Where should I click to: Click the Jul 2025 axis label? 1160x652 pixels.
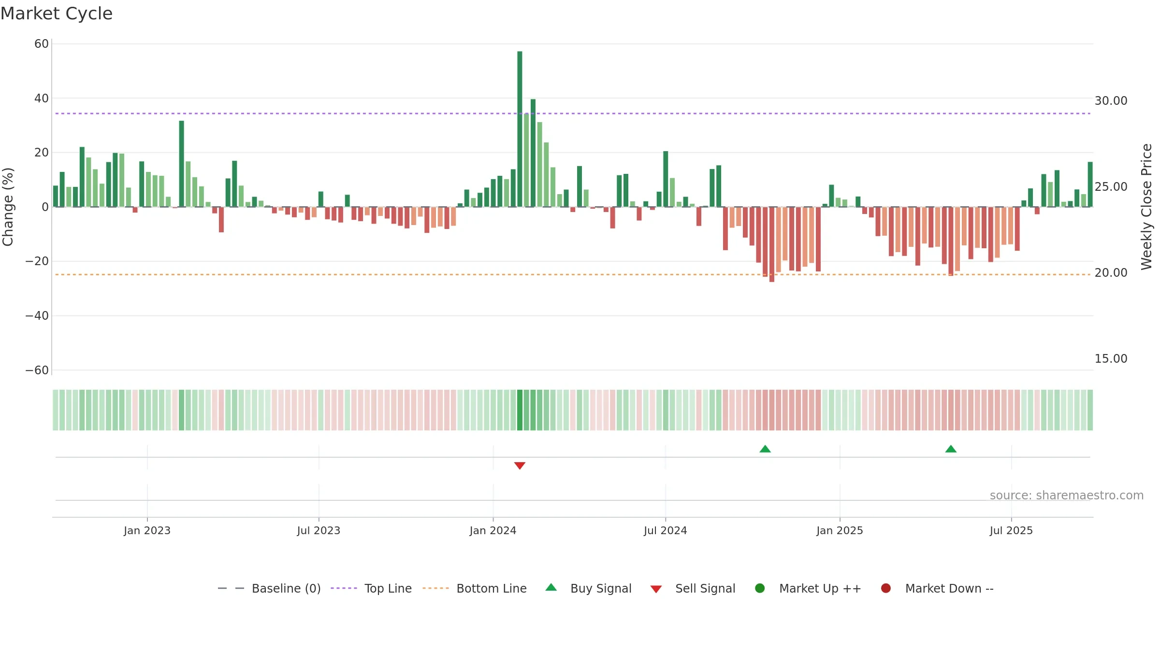[x=1011, y=530]
